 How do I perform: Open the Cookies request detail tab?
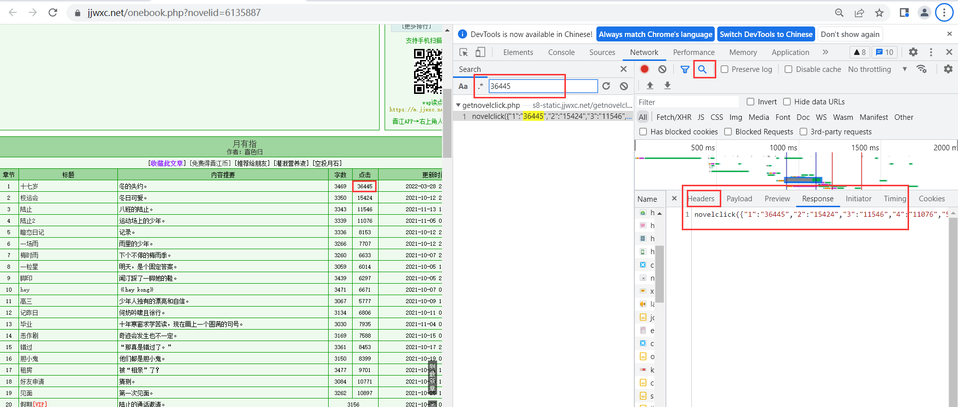tap(932, 199)
